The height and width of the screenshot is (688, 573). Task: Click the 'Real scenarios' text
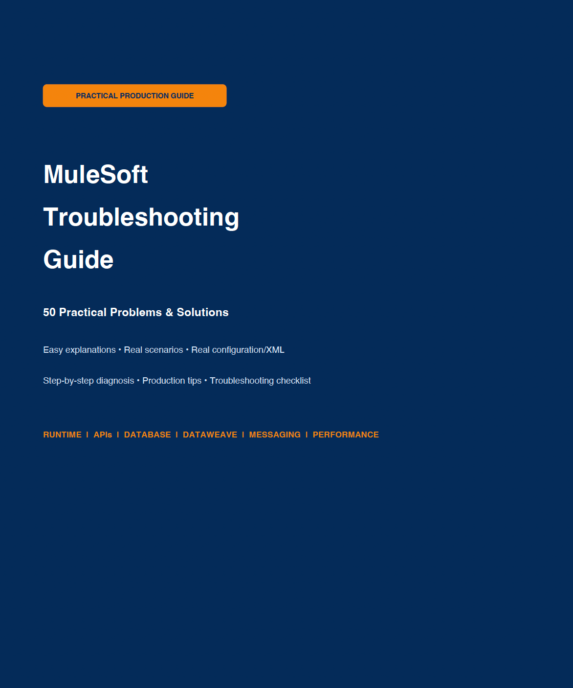(x=154, y=350)
